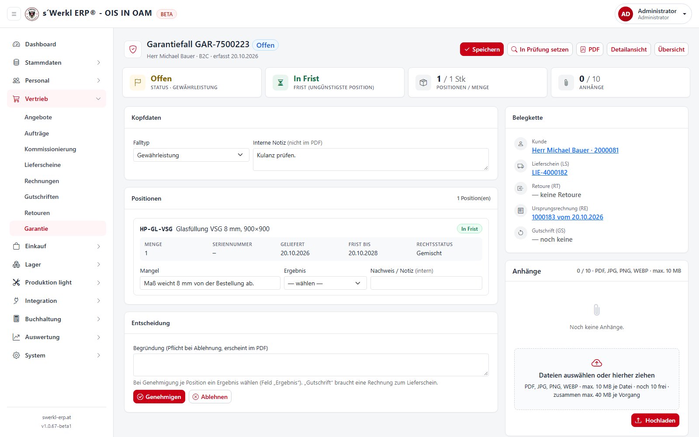Click the flag icon on Offen status card

pos(138,82)
